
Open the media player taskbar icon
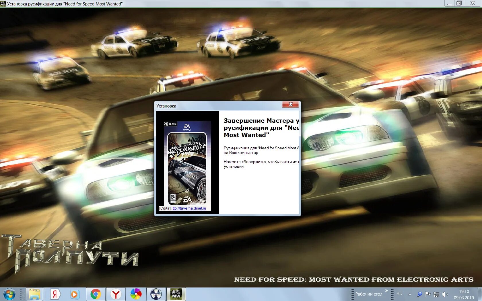[x=75, y=294]
